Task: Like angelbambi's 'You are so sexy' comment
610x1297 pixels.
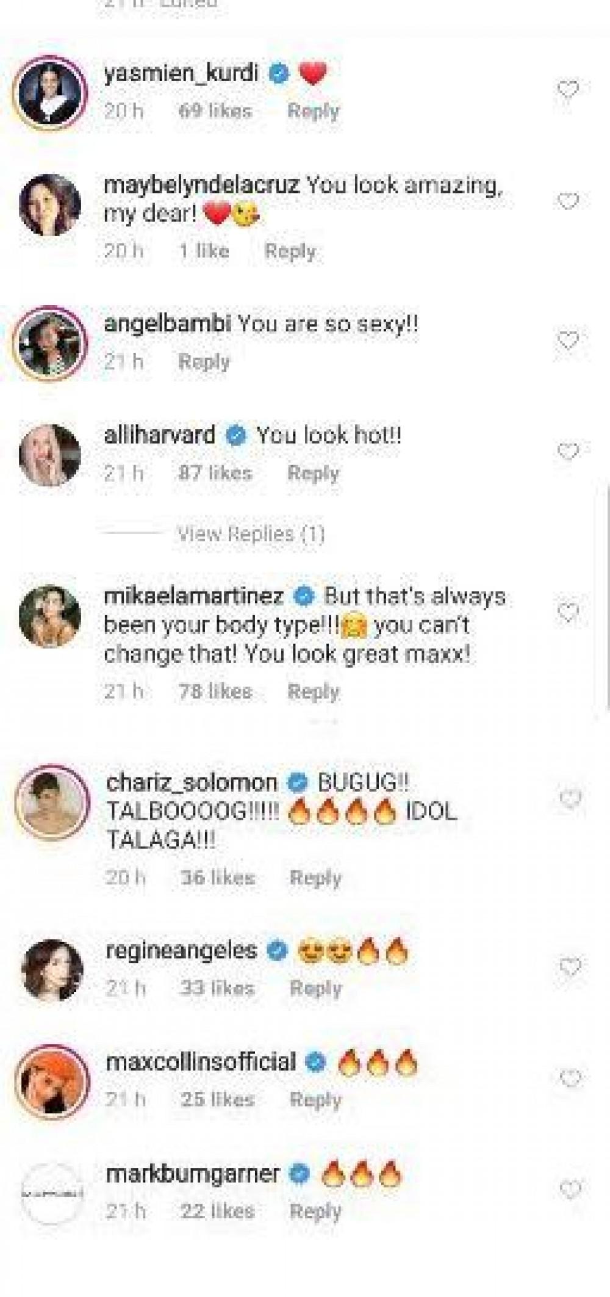Action: click(568, 341)
